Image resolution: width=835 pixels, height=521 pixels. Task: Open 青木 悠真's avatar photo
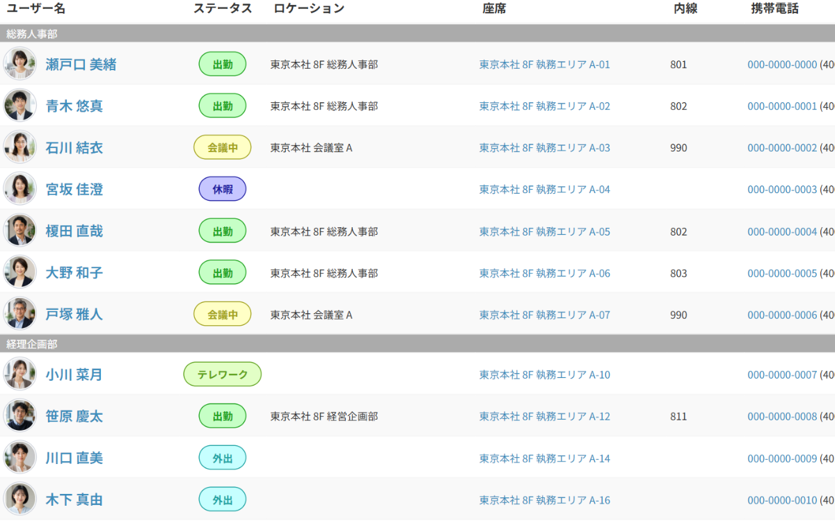[x=19, y=106]
